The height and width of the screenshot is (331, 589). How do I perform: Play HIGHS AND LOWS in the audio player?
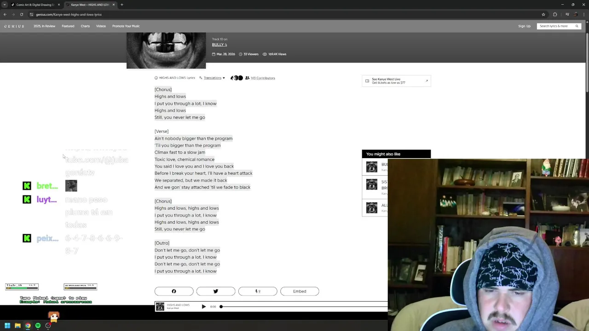pyautogui.click(x=203, y=307)
